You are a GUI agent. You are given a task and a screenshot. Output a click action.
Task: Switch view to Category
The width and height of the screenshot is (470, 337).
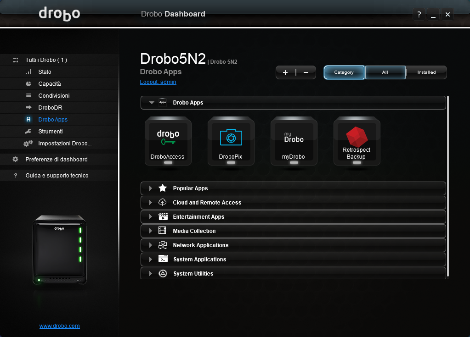point(344,72)
